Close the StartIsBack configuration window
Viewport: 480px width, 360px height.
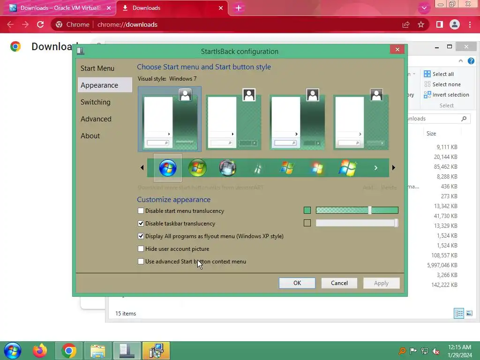397,49
